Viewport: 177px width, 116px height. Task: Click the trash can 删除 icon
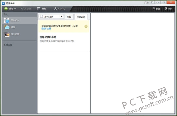tap(39, 9)
